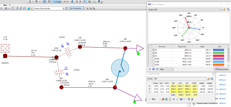
Task: Click the blue IA color swatch
Action: click(x=219, y=50)
